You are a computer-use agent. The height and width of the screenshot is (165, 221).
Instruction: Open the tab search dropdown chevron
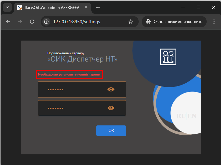pos(7,7)
